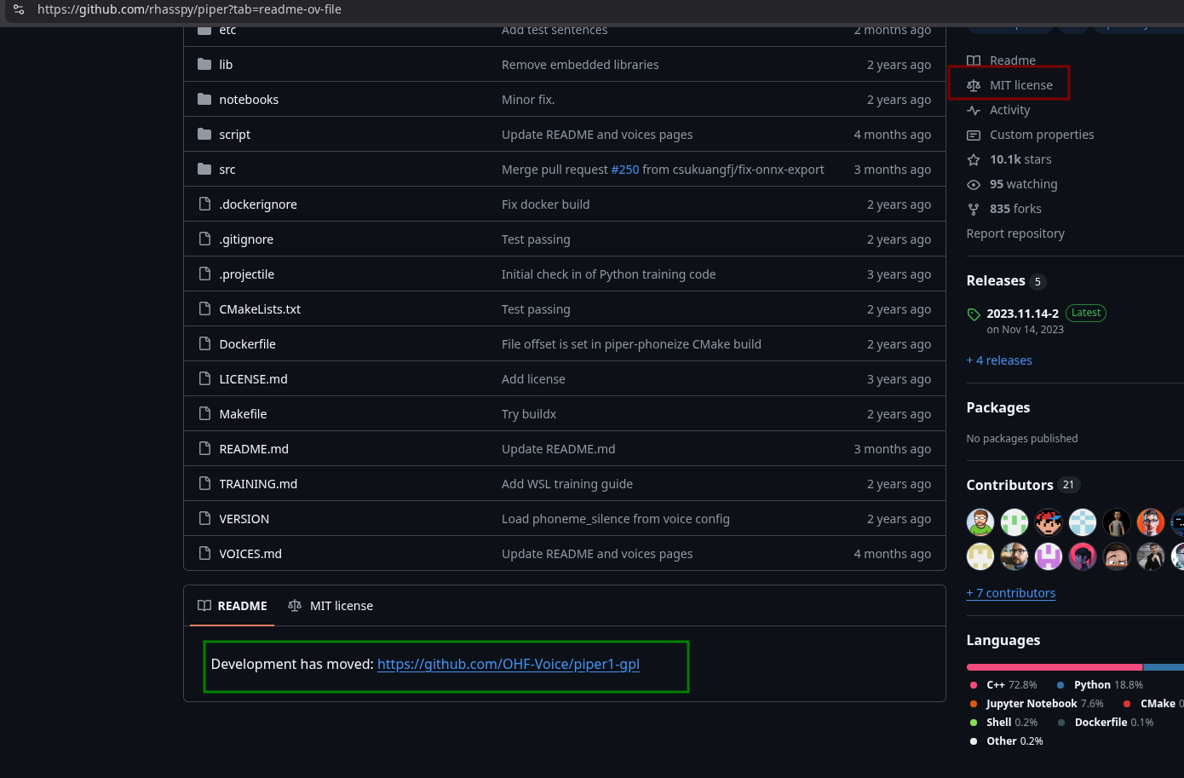View the 95 watching link
The height and width of the screenshot is (778, 1184).
[1024, 184]
